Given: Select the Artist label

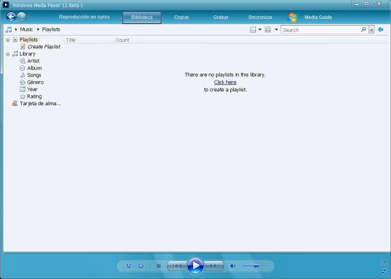Looking at the screenshot, I should click(33, 61).
